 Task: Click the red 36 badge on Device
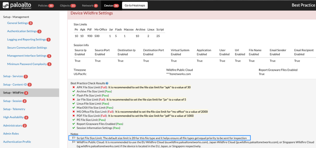[x=116, y=6]
